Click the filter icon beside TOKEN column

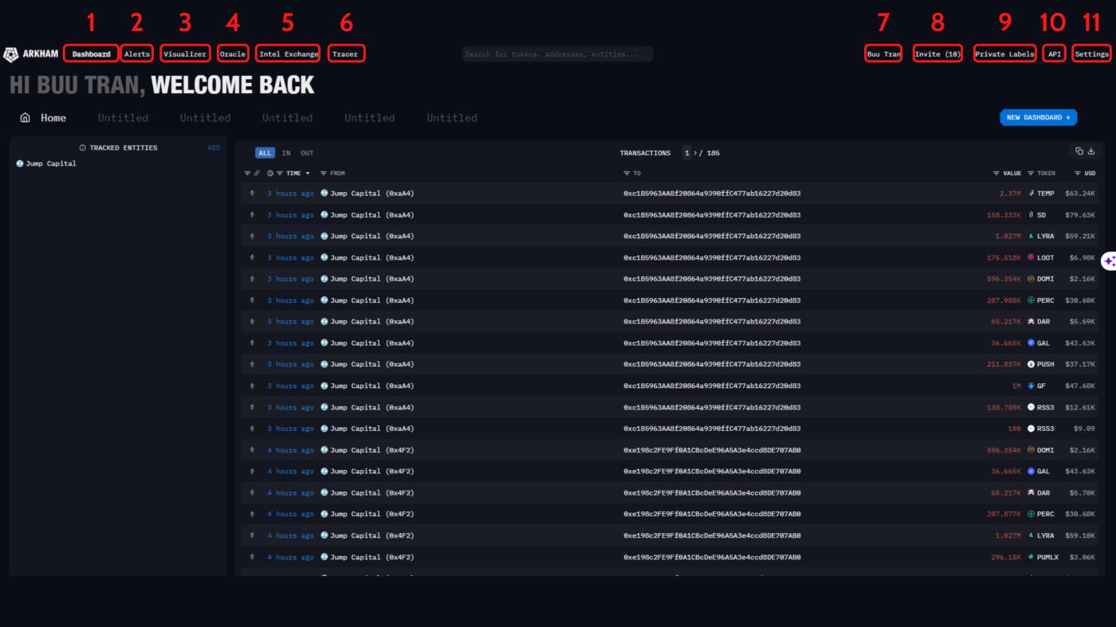[x=1031, y=174]
